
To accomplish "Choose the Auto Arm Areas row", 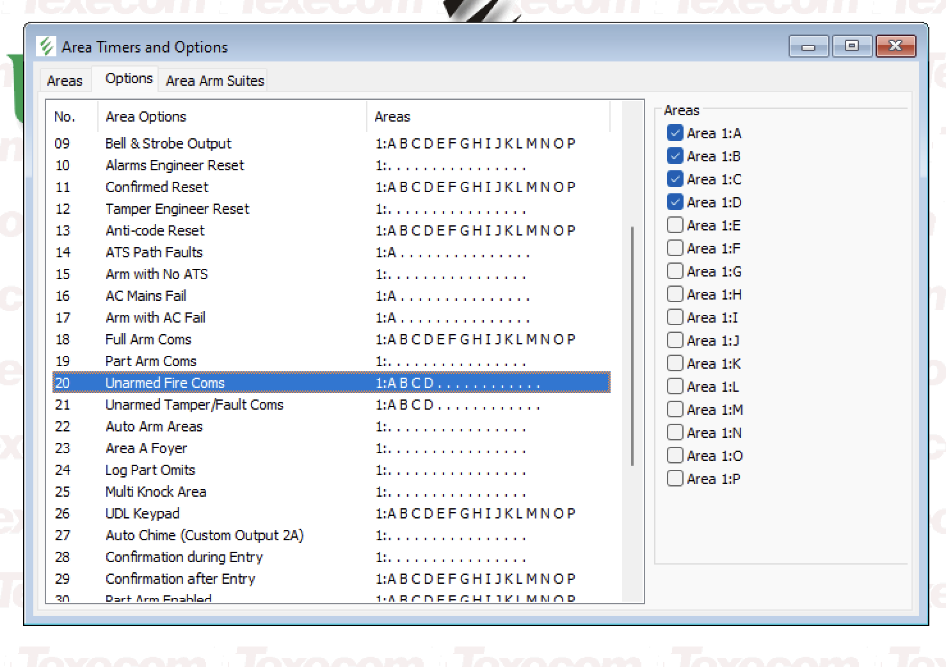I will (154, 426).
